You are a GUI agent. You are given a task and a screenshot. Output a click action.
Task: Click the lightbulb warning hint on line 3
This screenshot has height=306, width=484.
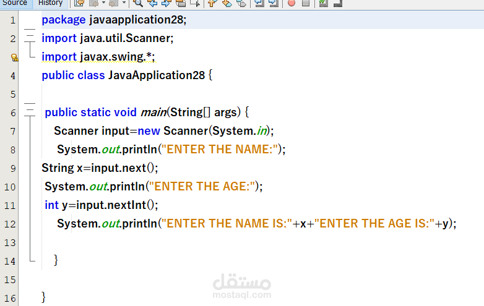14,57
